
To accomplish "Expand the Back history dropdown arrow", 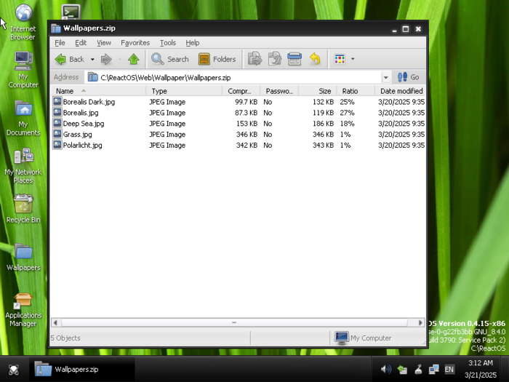I will pyautogui.click(x=92, y=59).
